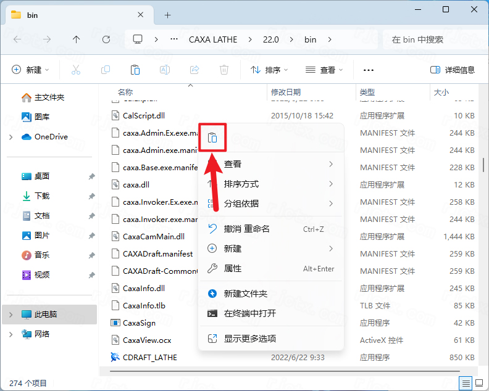
Task: Switch to large icons view at bottom right
Action: pyautogui.click(x=480, y=383)
